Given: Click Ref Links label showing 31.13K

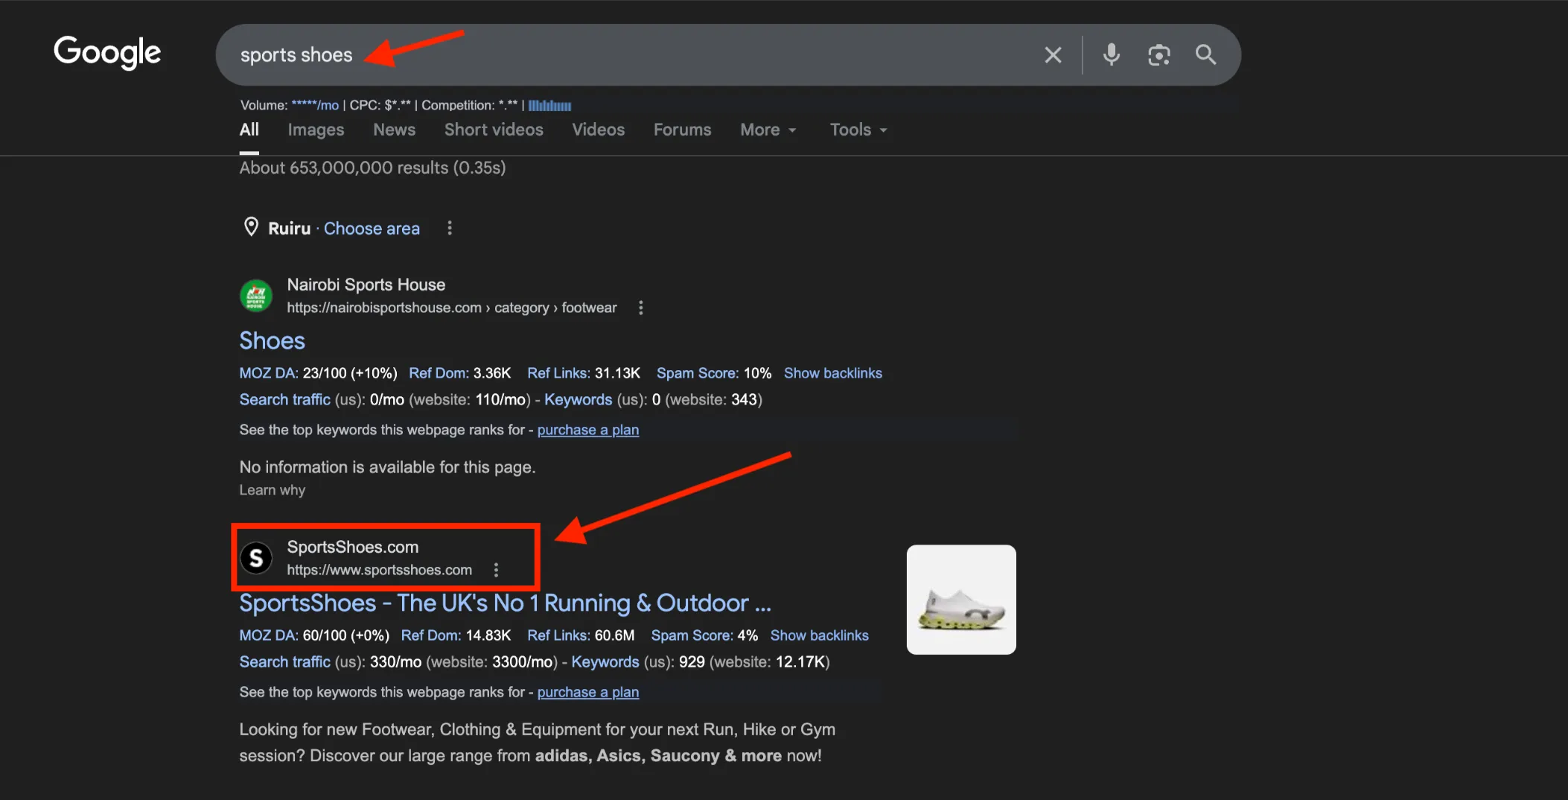Looking at the screenshot, I should click(x=559, y=373).
